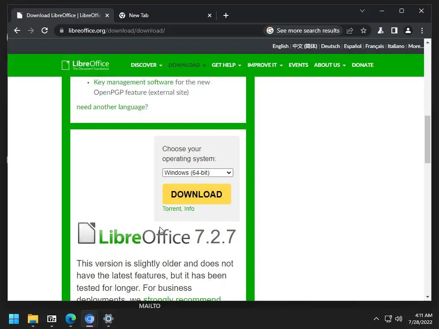Expand the GET HELP menu
This screenshot has height=329, width=439.
click(x=226, y=65)
